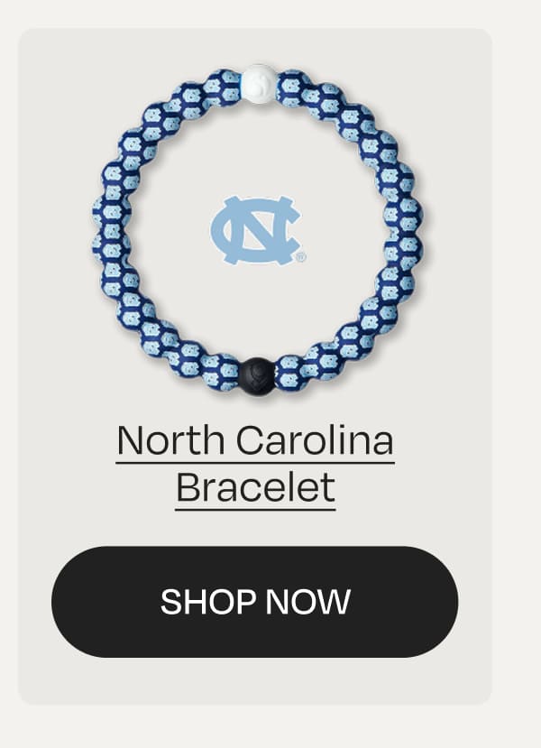Click the black bead on the bracelet
The height and width of the screenshot is (748, 541).
pyautogui.click(x=257, y=376)
